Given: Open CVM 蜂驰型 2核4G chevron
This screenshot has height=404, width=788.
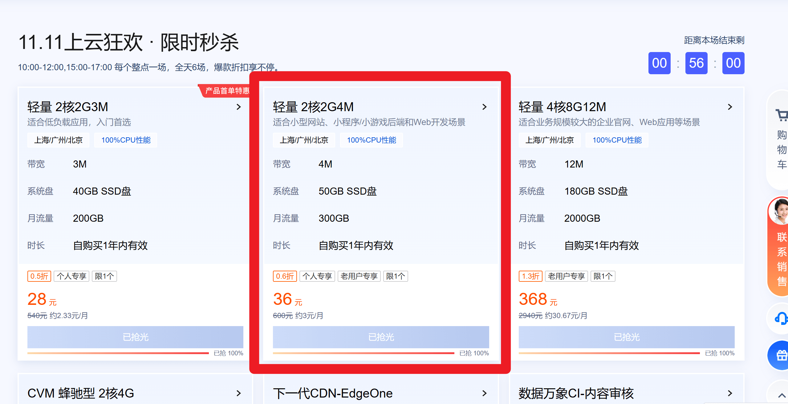Looking at the screenshot, I should tap(238, 393).
